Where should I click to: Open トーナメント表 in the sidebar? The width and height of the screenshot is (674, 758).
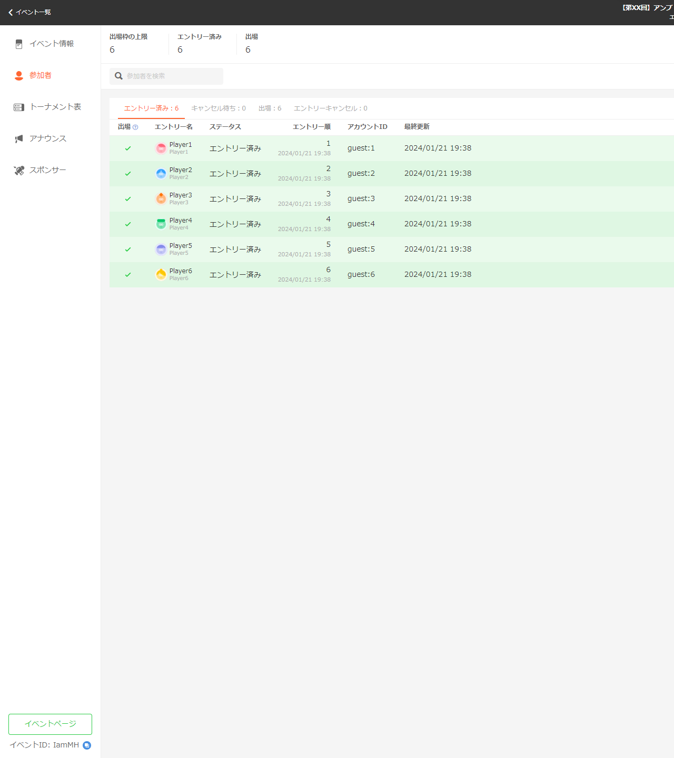tap(51, 107)
